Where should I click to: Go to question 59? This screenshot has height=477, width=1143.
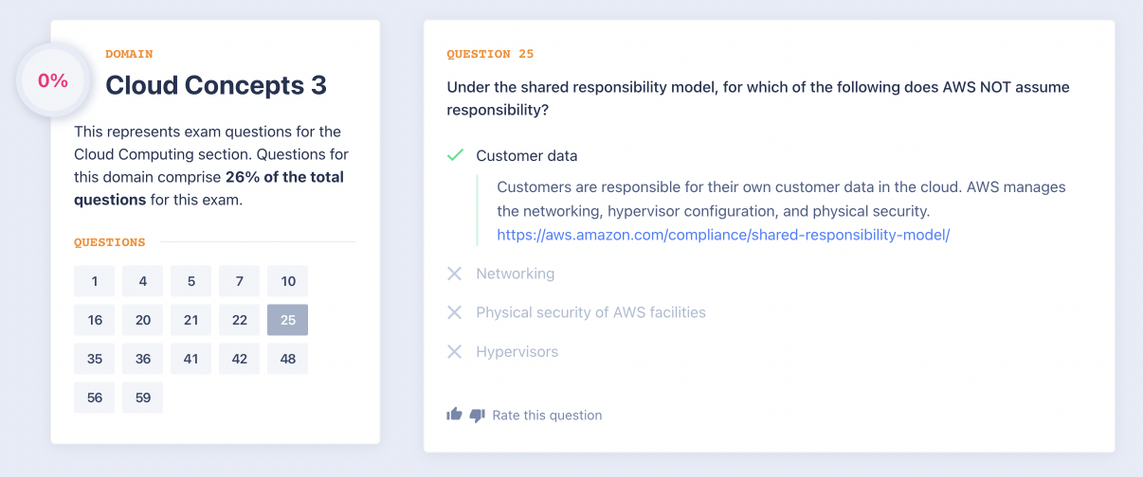coord(143,397)
